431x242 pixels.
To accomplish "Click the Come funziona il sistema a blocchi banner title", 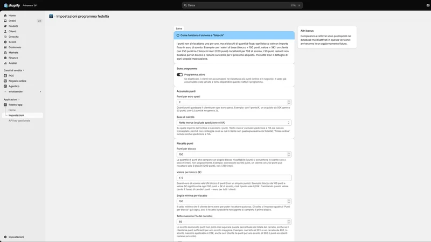I will click(x=203, y=35).
